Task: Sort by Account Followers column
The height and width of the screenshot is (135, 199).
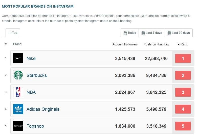Action: pyautogui.click(x=125, y=44)
